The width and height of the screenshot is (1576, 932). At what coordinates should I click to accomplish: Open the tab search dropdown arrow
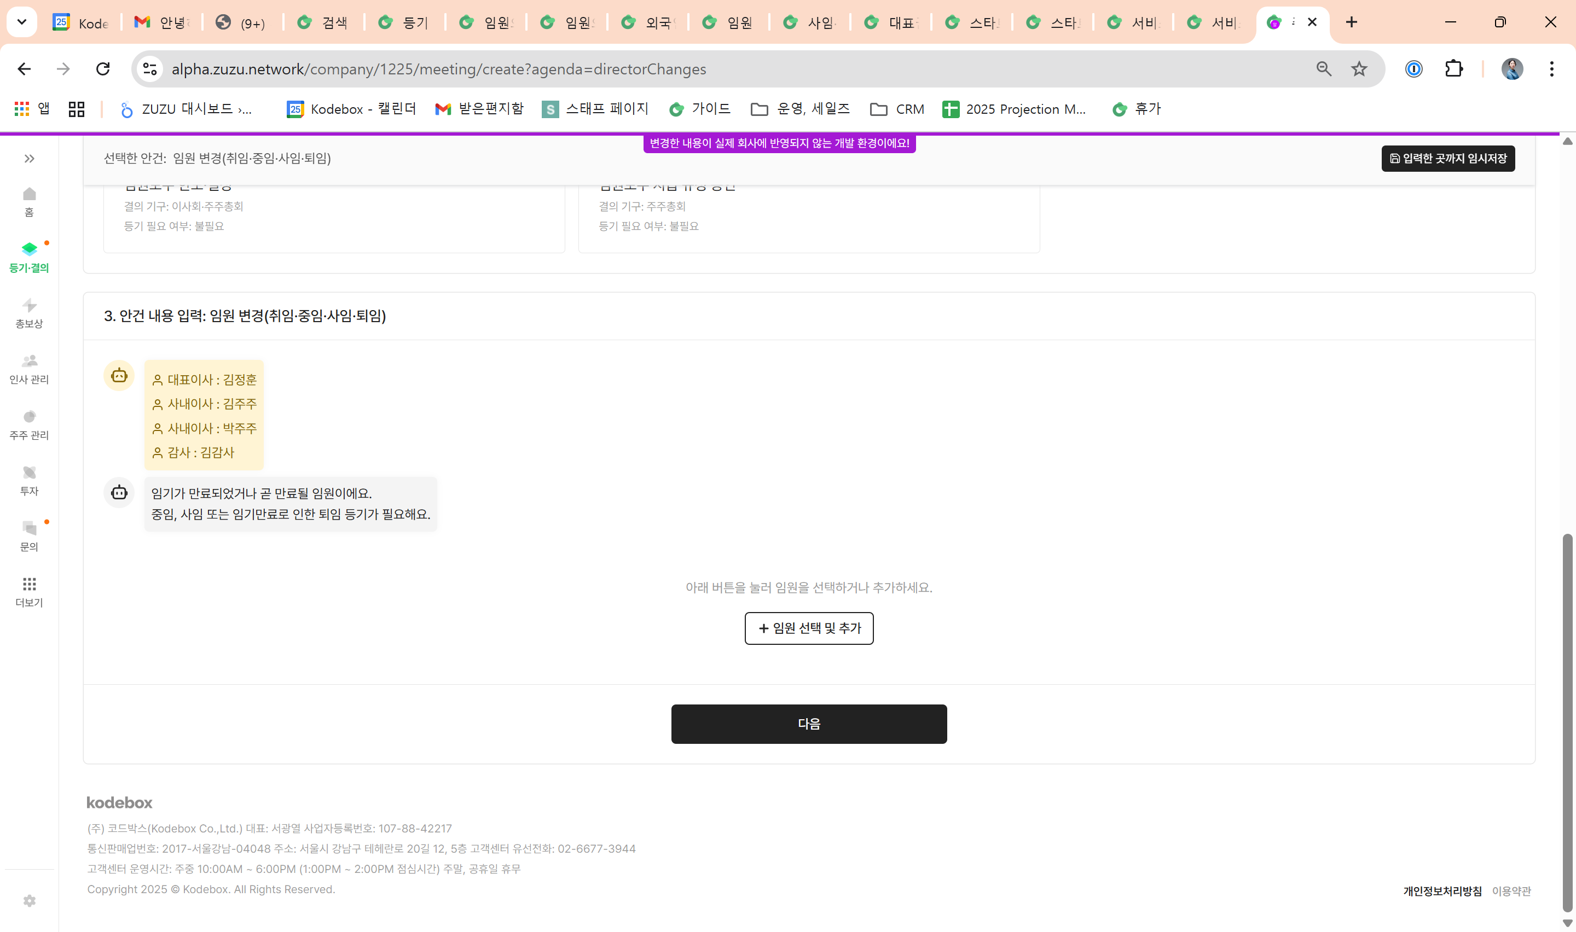coord(21,22)
